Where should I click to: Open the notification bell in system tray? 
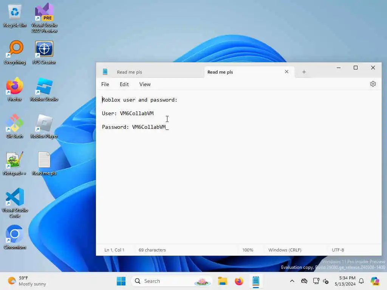click(x=361, y=281)
